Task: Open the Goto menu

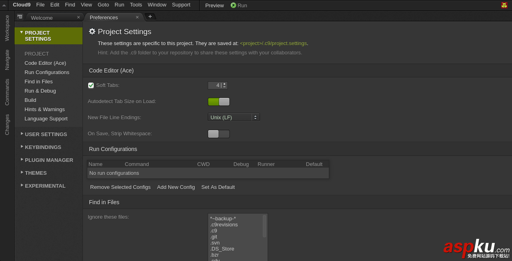Action: pyautogui.click(x=103, y=5)
